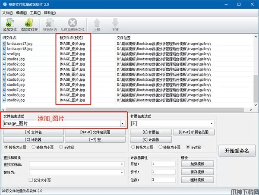Click the file icon beside studio4.jpg
259x195 pixels.
pyautogui.click(x=4, y=74)
